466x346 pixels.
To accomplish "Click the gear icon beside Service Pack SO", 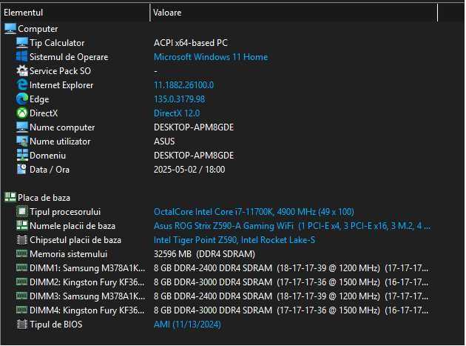I will tap(22, 71).
